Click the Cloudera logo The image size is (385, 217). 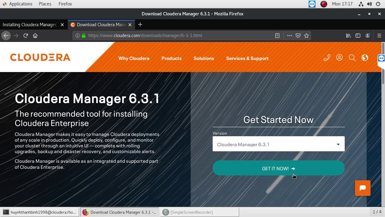[x=40, y=57]
